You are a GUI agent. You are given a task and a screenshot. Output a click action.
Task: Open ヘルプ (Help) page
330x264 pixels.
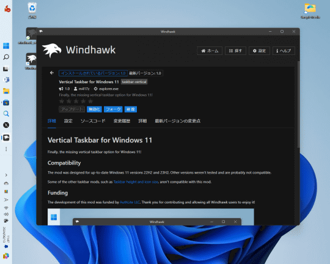[x=284, y=51]
